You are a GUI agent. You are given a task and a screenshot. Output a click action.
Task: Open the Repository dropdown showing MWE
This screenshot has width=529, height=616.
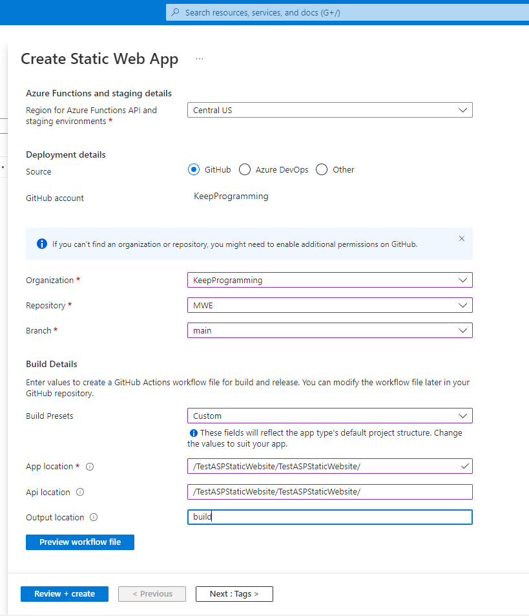tap(330, 305)
